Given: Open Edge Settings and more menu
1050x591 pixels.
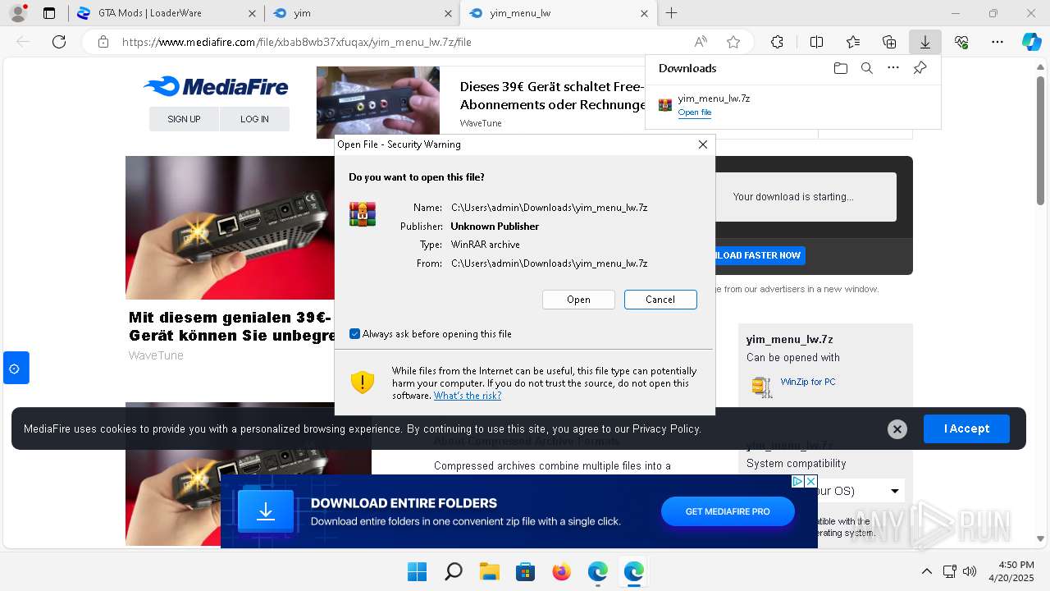Looking at the screenshot, I should pyautogui.click(x=997, y=42).
